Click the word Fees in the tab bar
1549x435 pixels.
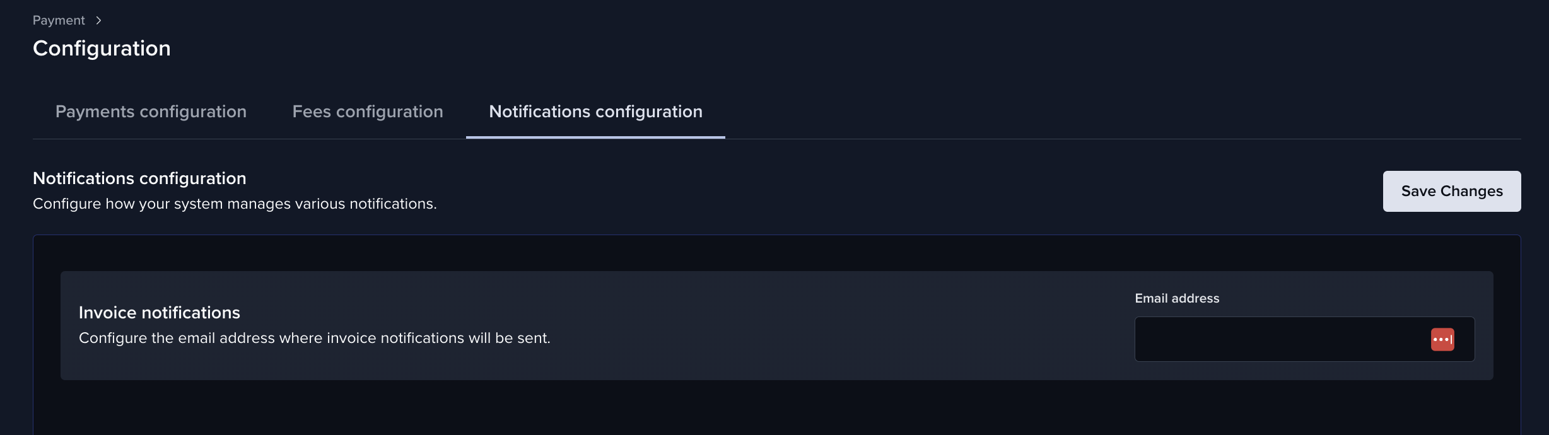312,112
